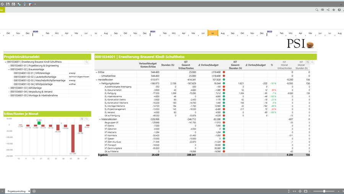This screenshot has width=344, height=194.
Task: Click the magnifier icon above monthly chart
Action: 87,119
